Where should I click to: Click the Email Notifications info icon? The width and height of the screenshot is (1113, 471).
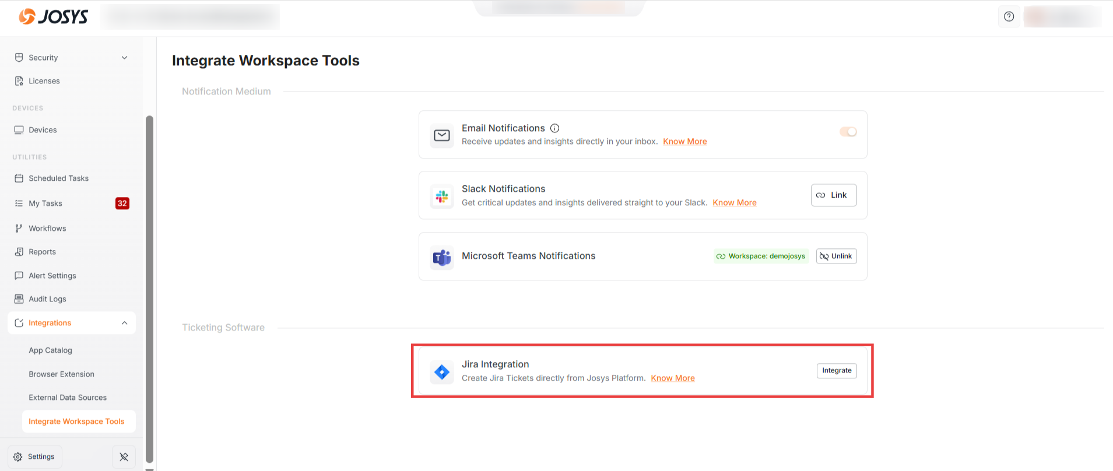point(555,128)
